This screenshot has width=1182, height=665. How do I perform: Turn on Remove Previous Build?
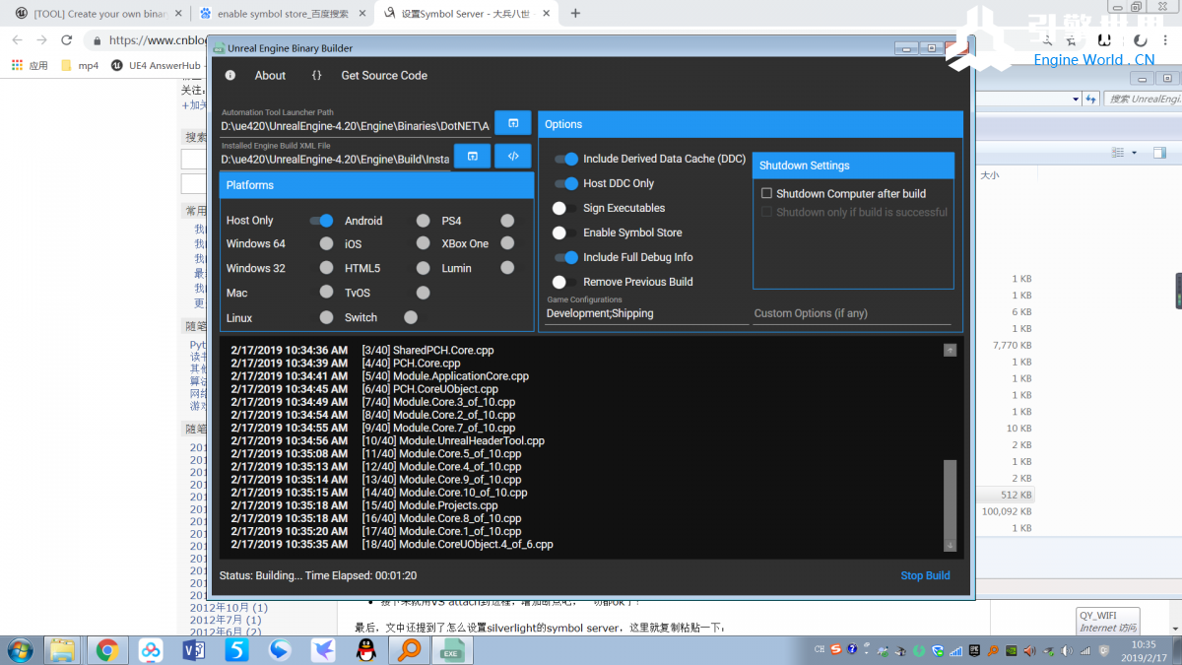tap(563, 282)
